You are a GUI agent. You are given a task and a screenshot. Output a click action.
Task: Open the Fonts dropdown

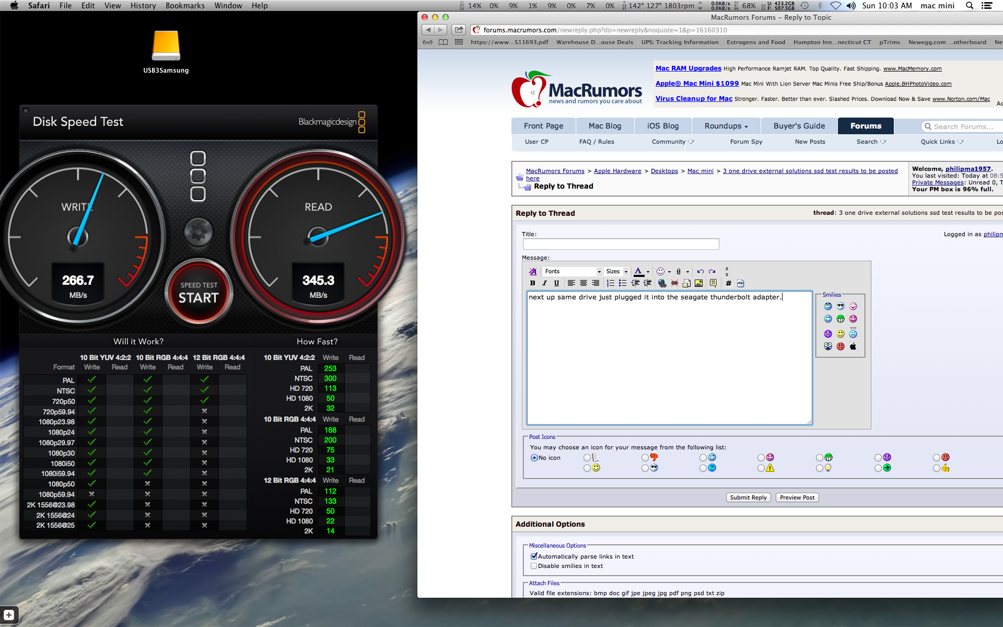pos(572,271)
